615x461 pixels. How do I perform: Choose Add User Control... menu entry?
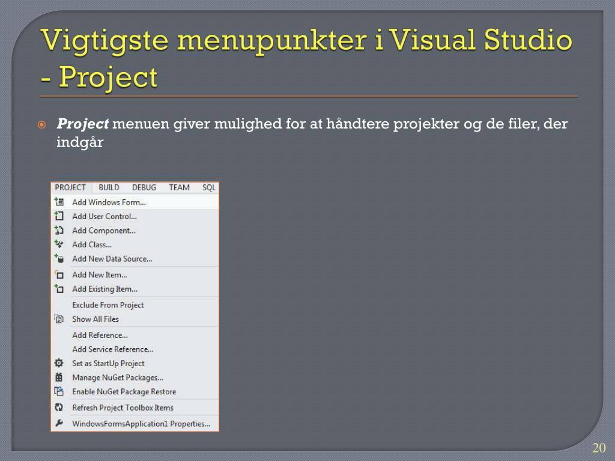135,216
